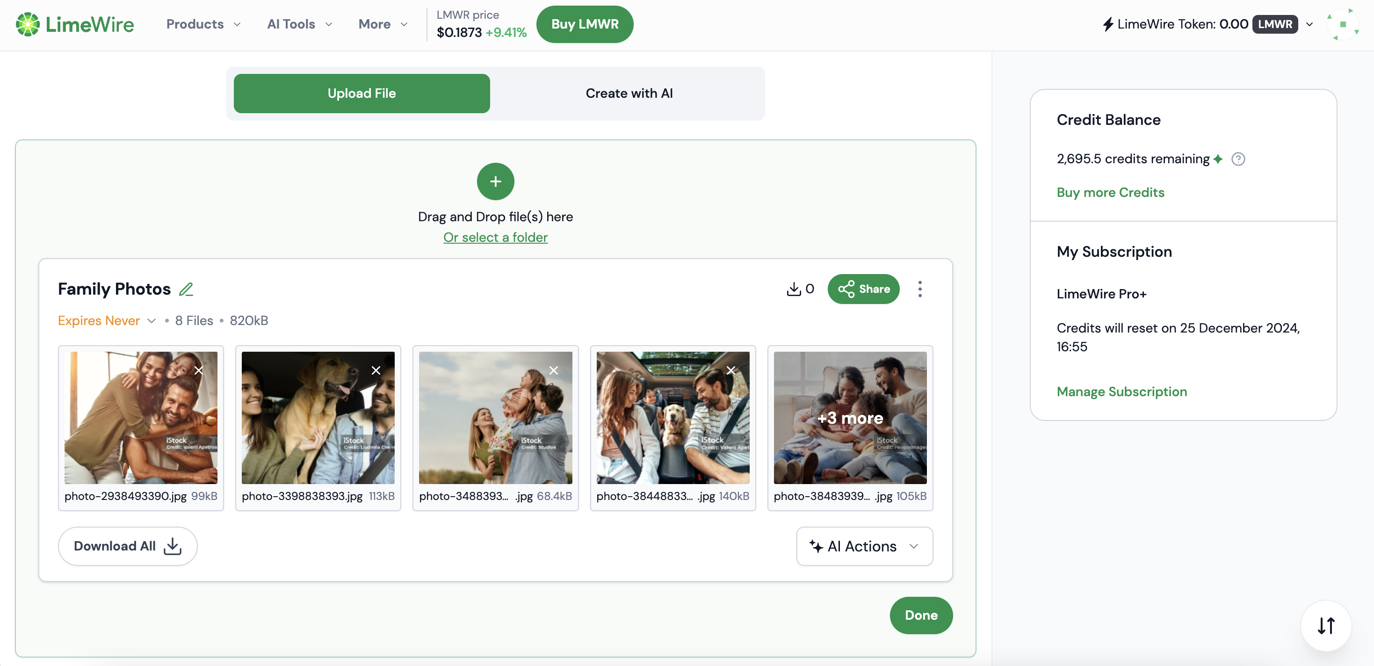
Task: Click the lightning bolt icon next to LimeWire Token
Action: (1108, 23)
